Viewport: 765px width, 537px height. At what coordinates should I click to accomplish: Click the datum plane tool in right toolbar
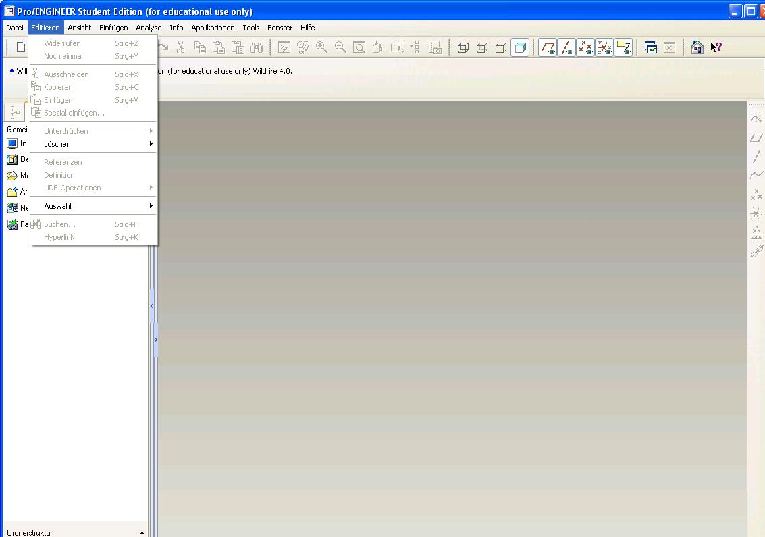756,138
